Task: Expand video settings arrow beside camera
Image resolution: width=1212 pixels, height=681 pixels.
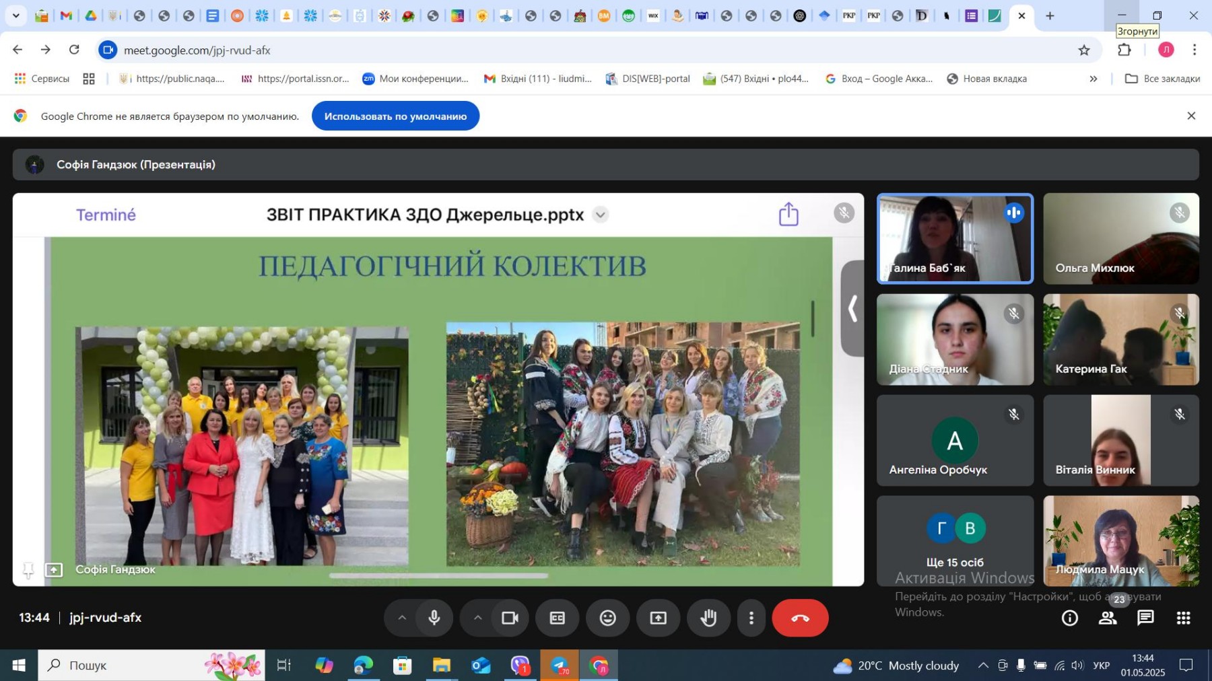Action: pyautogui.click(x=477, y=618)
